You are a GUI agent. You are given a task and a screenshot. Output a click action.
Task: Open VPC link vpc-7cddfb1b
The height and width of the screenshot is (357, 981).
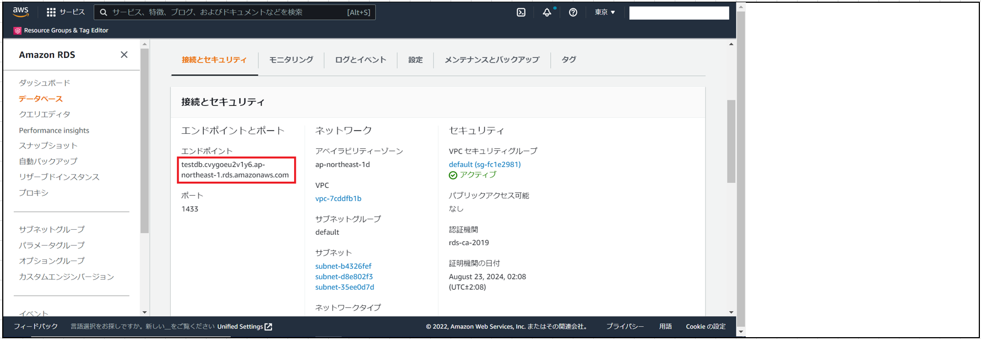(338, 198)
